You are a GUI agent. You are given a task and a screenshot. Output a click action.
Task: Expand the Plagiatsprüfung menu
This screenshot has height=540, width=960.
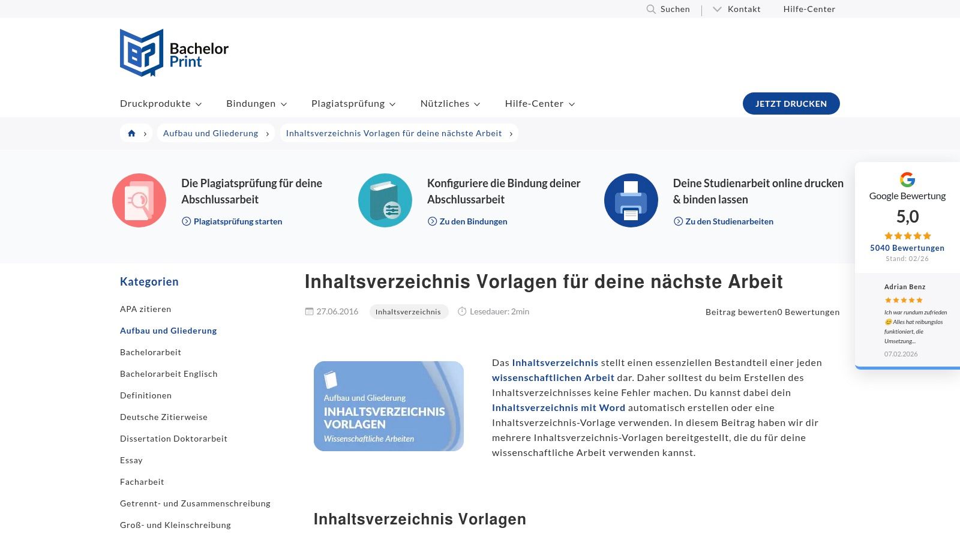(x=353, y=104)
